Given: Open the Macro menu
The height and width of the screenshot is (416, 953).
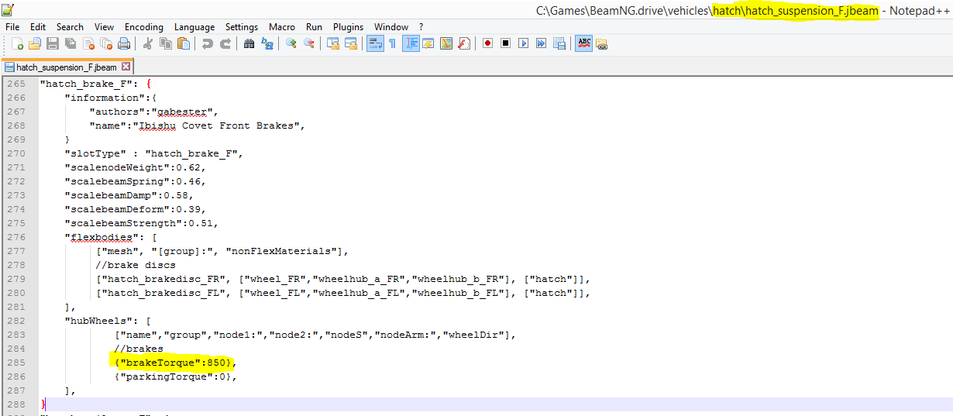Looking at the screenshot, I should [282, 26].
